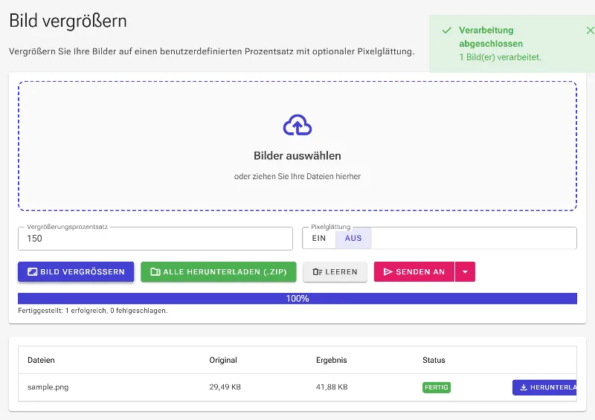Viewport: 595px width, 420px height.
Task: Click the oder ziehen Sie Ihre Dateien hierher text
Action: [x=297, y=176]
